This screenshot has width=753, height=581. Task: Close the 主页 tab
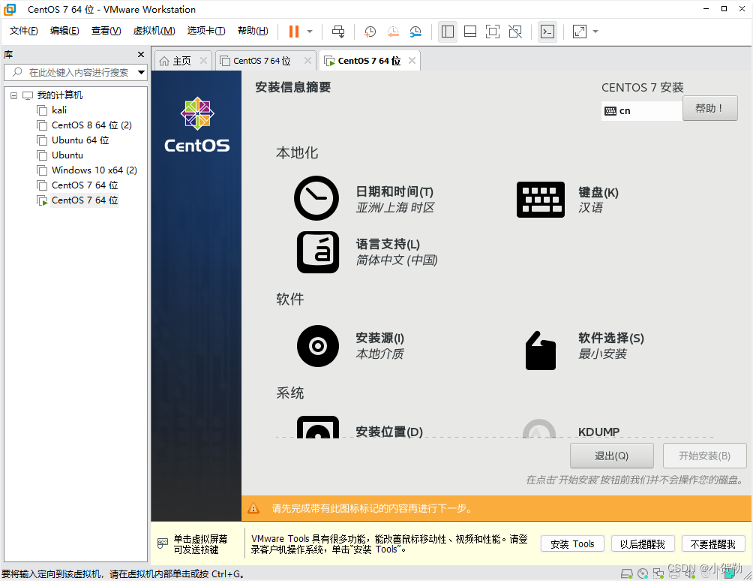tap(203, 61)
